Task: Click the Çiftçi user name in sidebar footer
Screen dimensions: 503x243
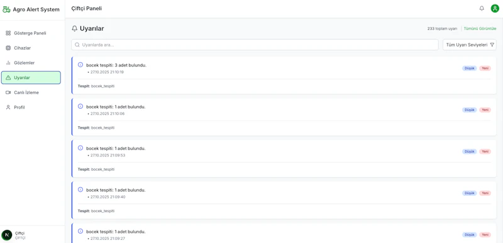Action: pyautogui.click(x=19, y=233)
